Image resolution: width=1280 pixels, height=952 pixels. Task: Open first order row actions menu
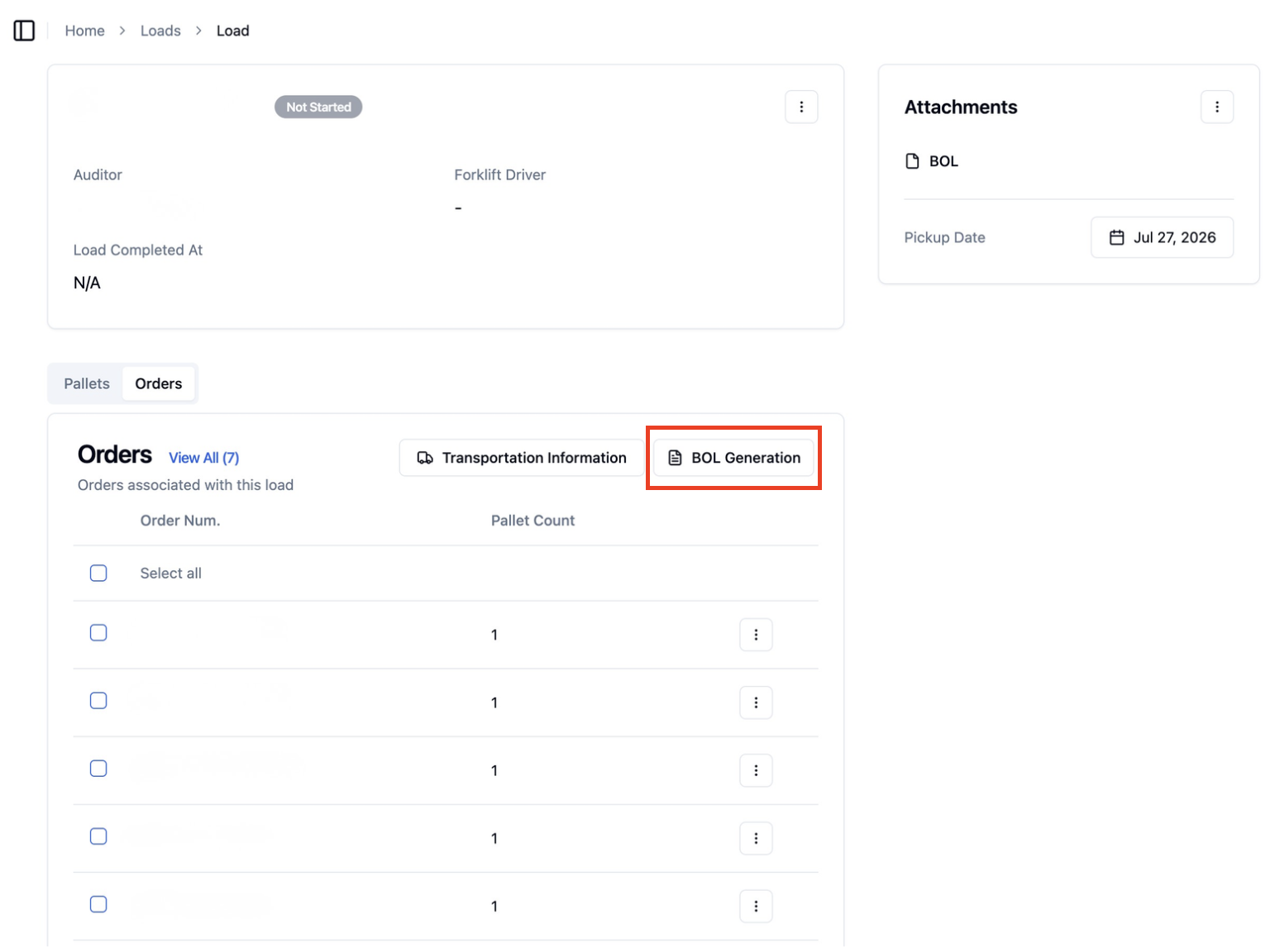tap(756, 635)
